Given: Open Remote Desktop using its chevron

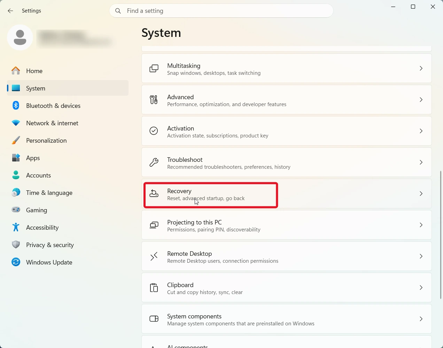Looking at the screenshot, I should click(x=421, y=256).
